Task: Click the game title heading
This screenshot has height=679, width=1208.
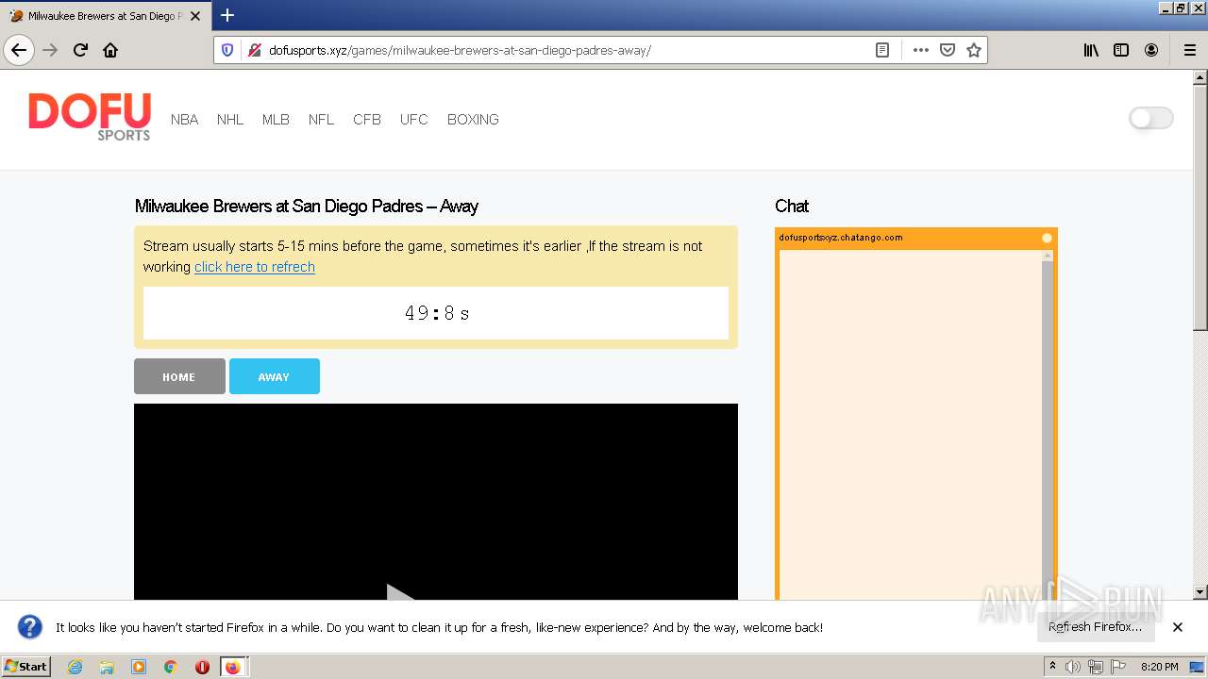Action: point(307,207)
